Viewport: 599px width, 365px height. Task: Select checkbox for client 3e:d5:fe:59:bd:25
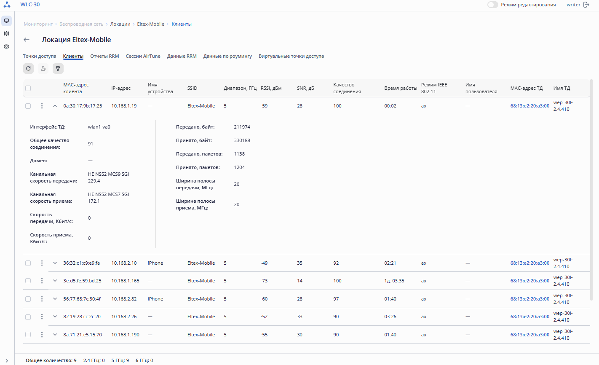[28, 281]
